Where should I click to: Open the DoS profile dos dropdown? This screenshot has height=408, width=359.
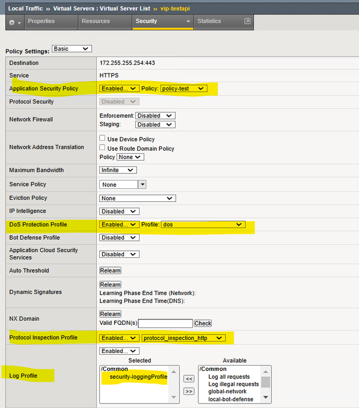[x=204, y=224]
